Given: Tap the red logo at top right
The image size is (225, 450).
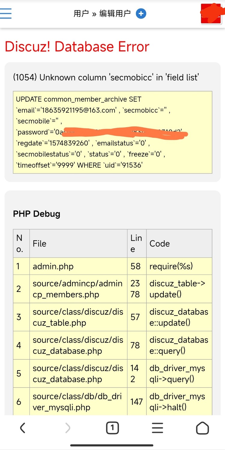Looking at the screenshot, I should click(x=213, y=14).
